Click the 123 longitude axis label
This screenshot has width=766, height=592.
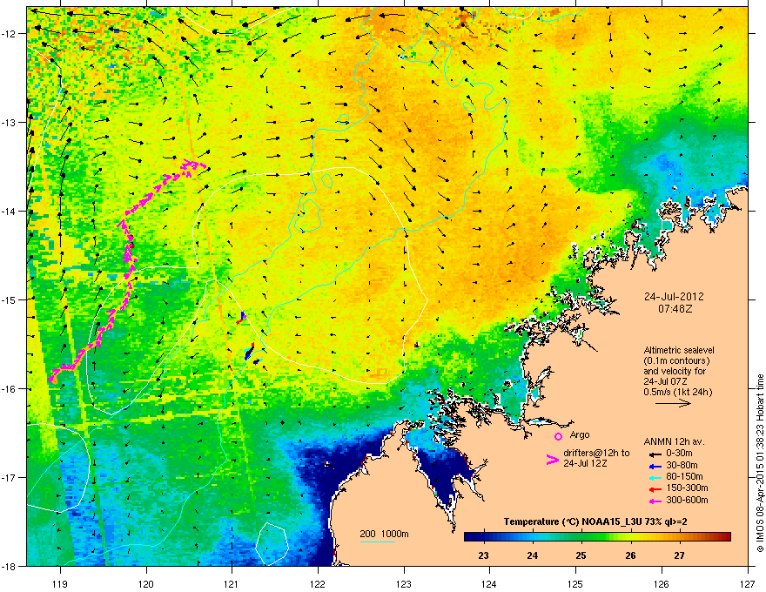[404, 583]
